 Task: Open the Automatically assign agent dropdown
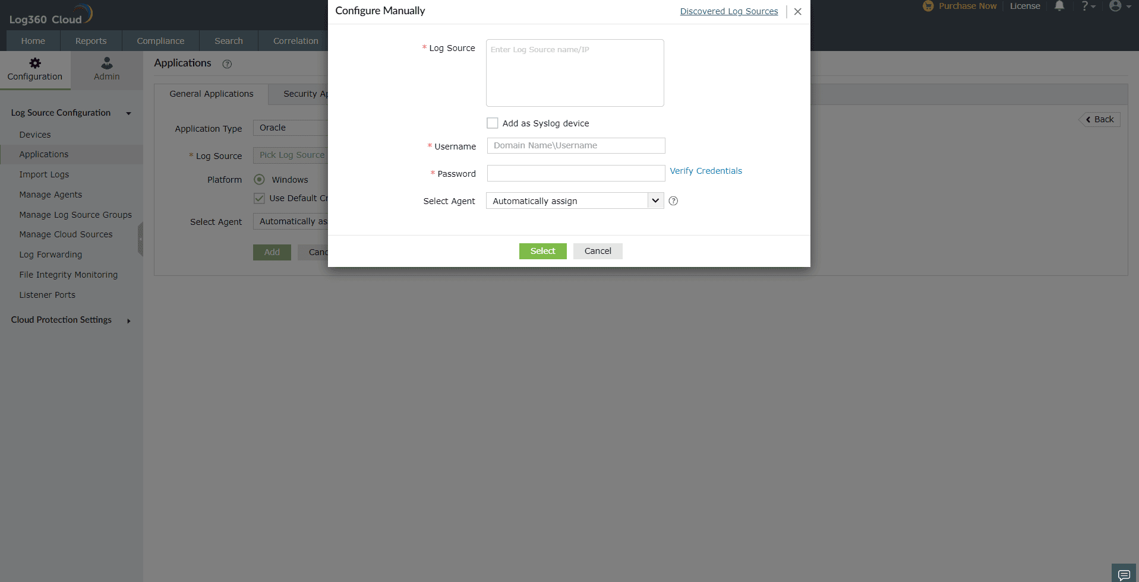(575, 201)
